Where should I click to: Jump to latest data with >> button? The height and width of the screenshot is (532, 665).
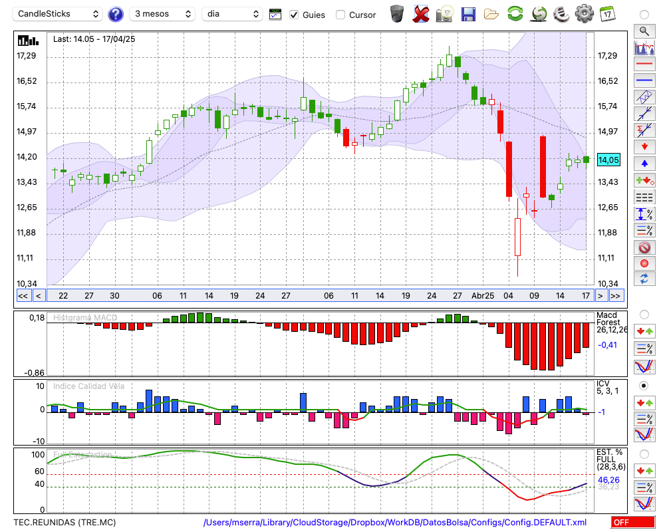click(x=615, y=296)
